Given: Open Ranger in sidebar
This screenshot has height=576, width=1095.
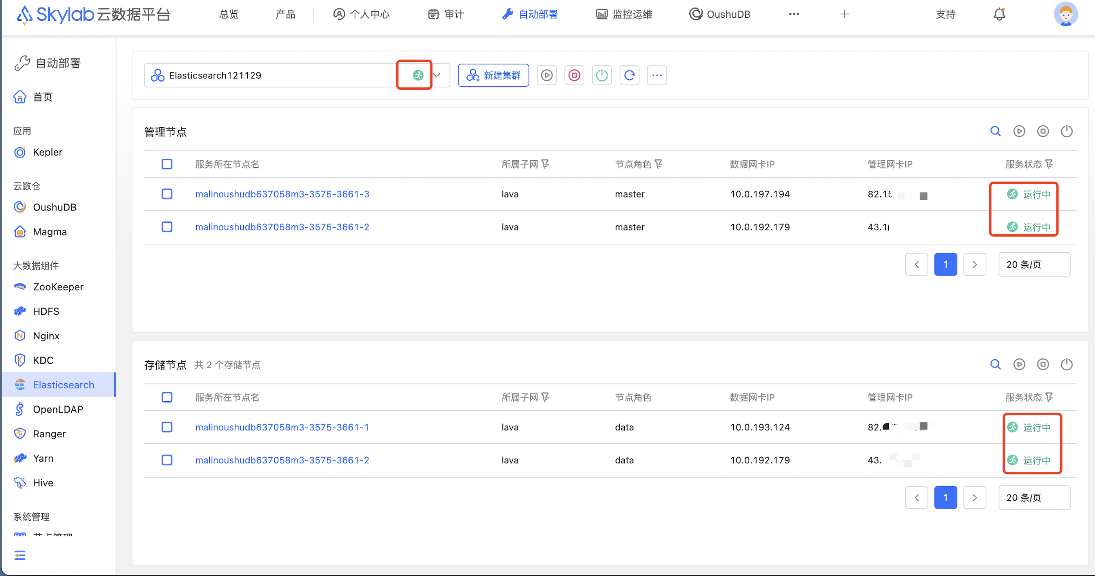Looking at the screenshot, I should click(x=40, y=434).
